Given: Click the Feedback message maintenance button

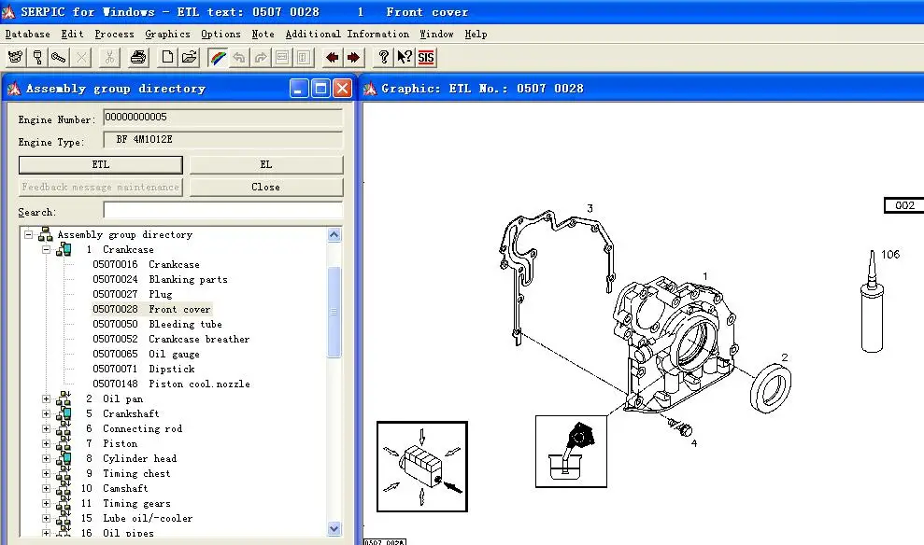Looking at the screenshot, I should [x=101, y=188].
